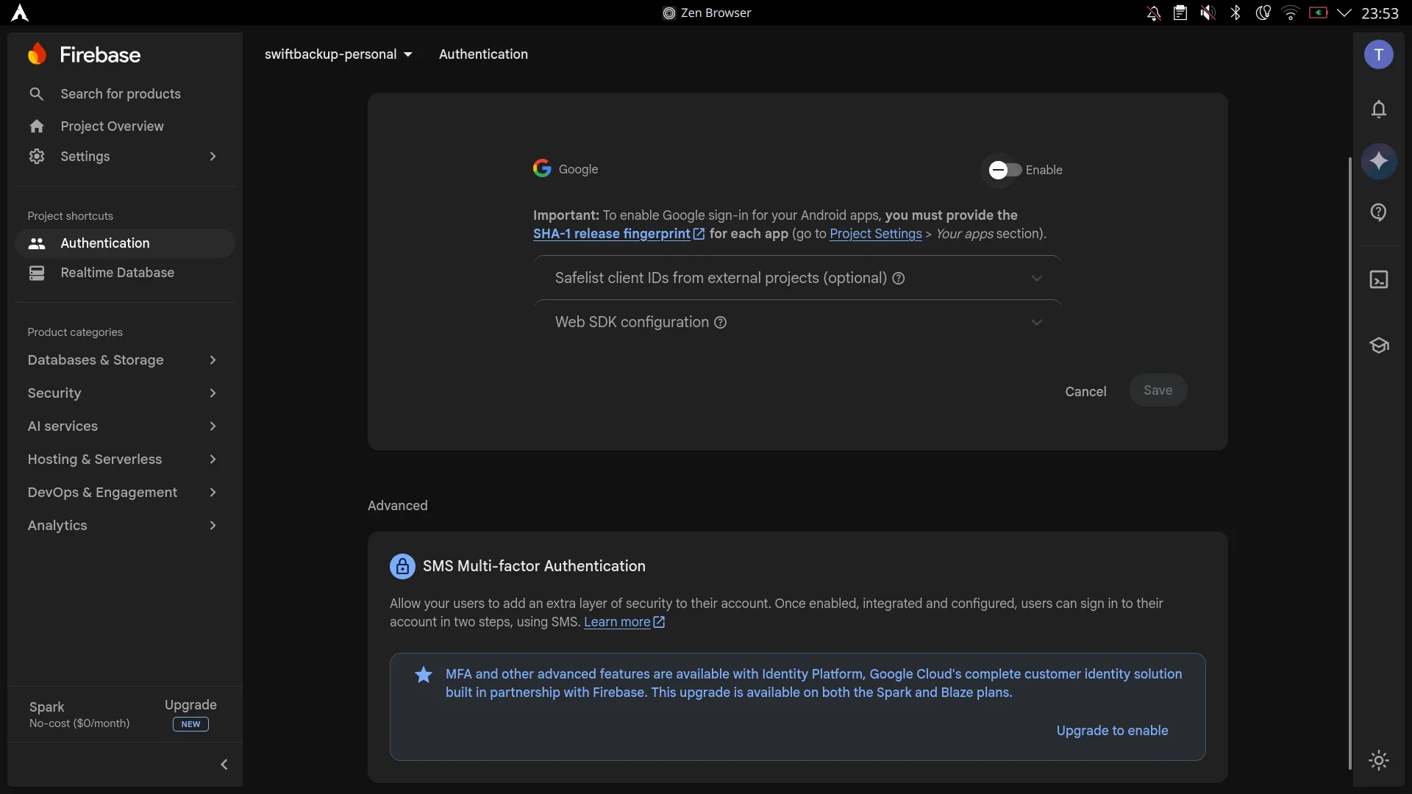The width and height of the screenshot is (1412, 794).
Task: Open the Cloud Shell terminal icon
Action: [x=1379, y=279]
